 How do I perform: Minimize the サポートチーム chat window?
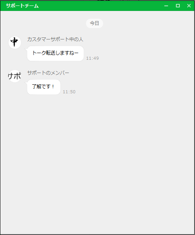pos(166,6)
